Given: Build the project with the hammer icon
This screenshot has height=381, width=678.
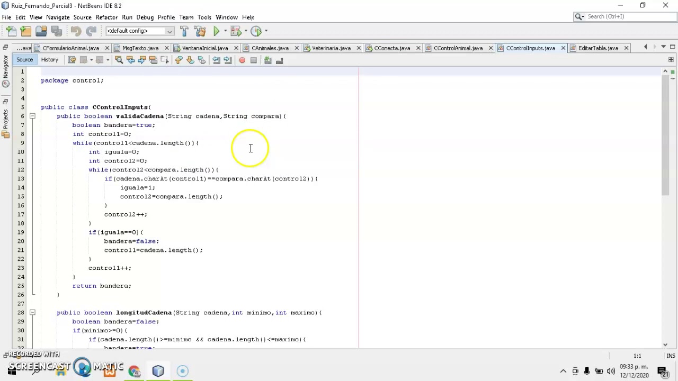Looking at the screenshot, I should pyautogui.click(x=184, y=31).
